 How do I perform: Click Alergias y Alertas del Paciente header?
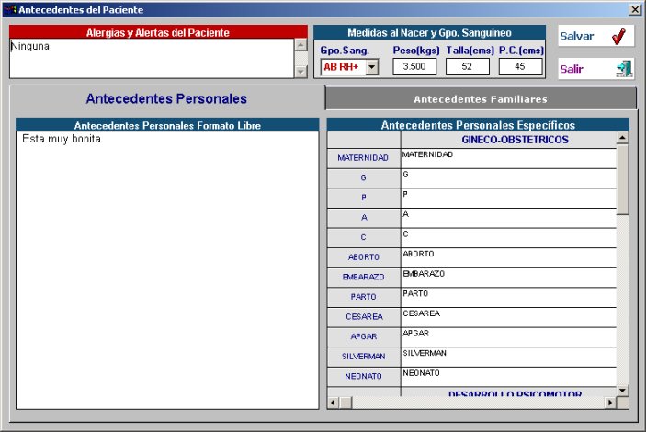tap(158, 32)
